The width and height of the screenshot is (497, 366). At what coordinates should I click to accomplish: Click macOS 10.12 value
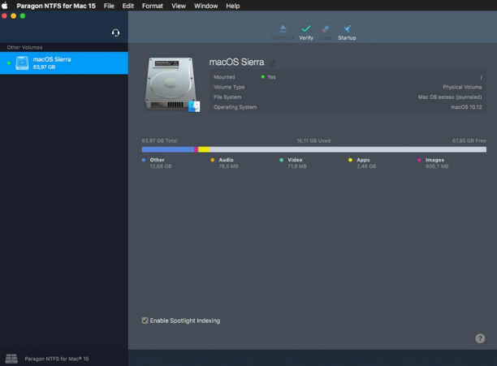pos(466,107)
